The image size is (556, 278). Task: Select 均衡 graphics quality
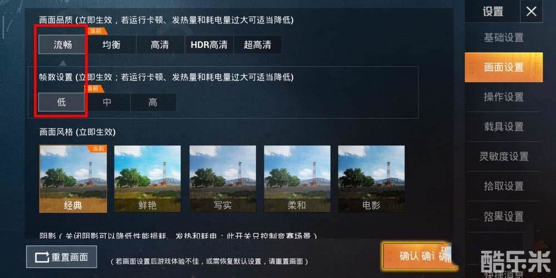click(111, 44)
